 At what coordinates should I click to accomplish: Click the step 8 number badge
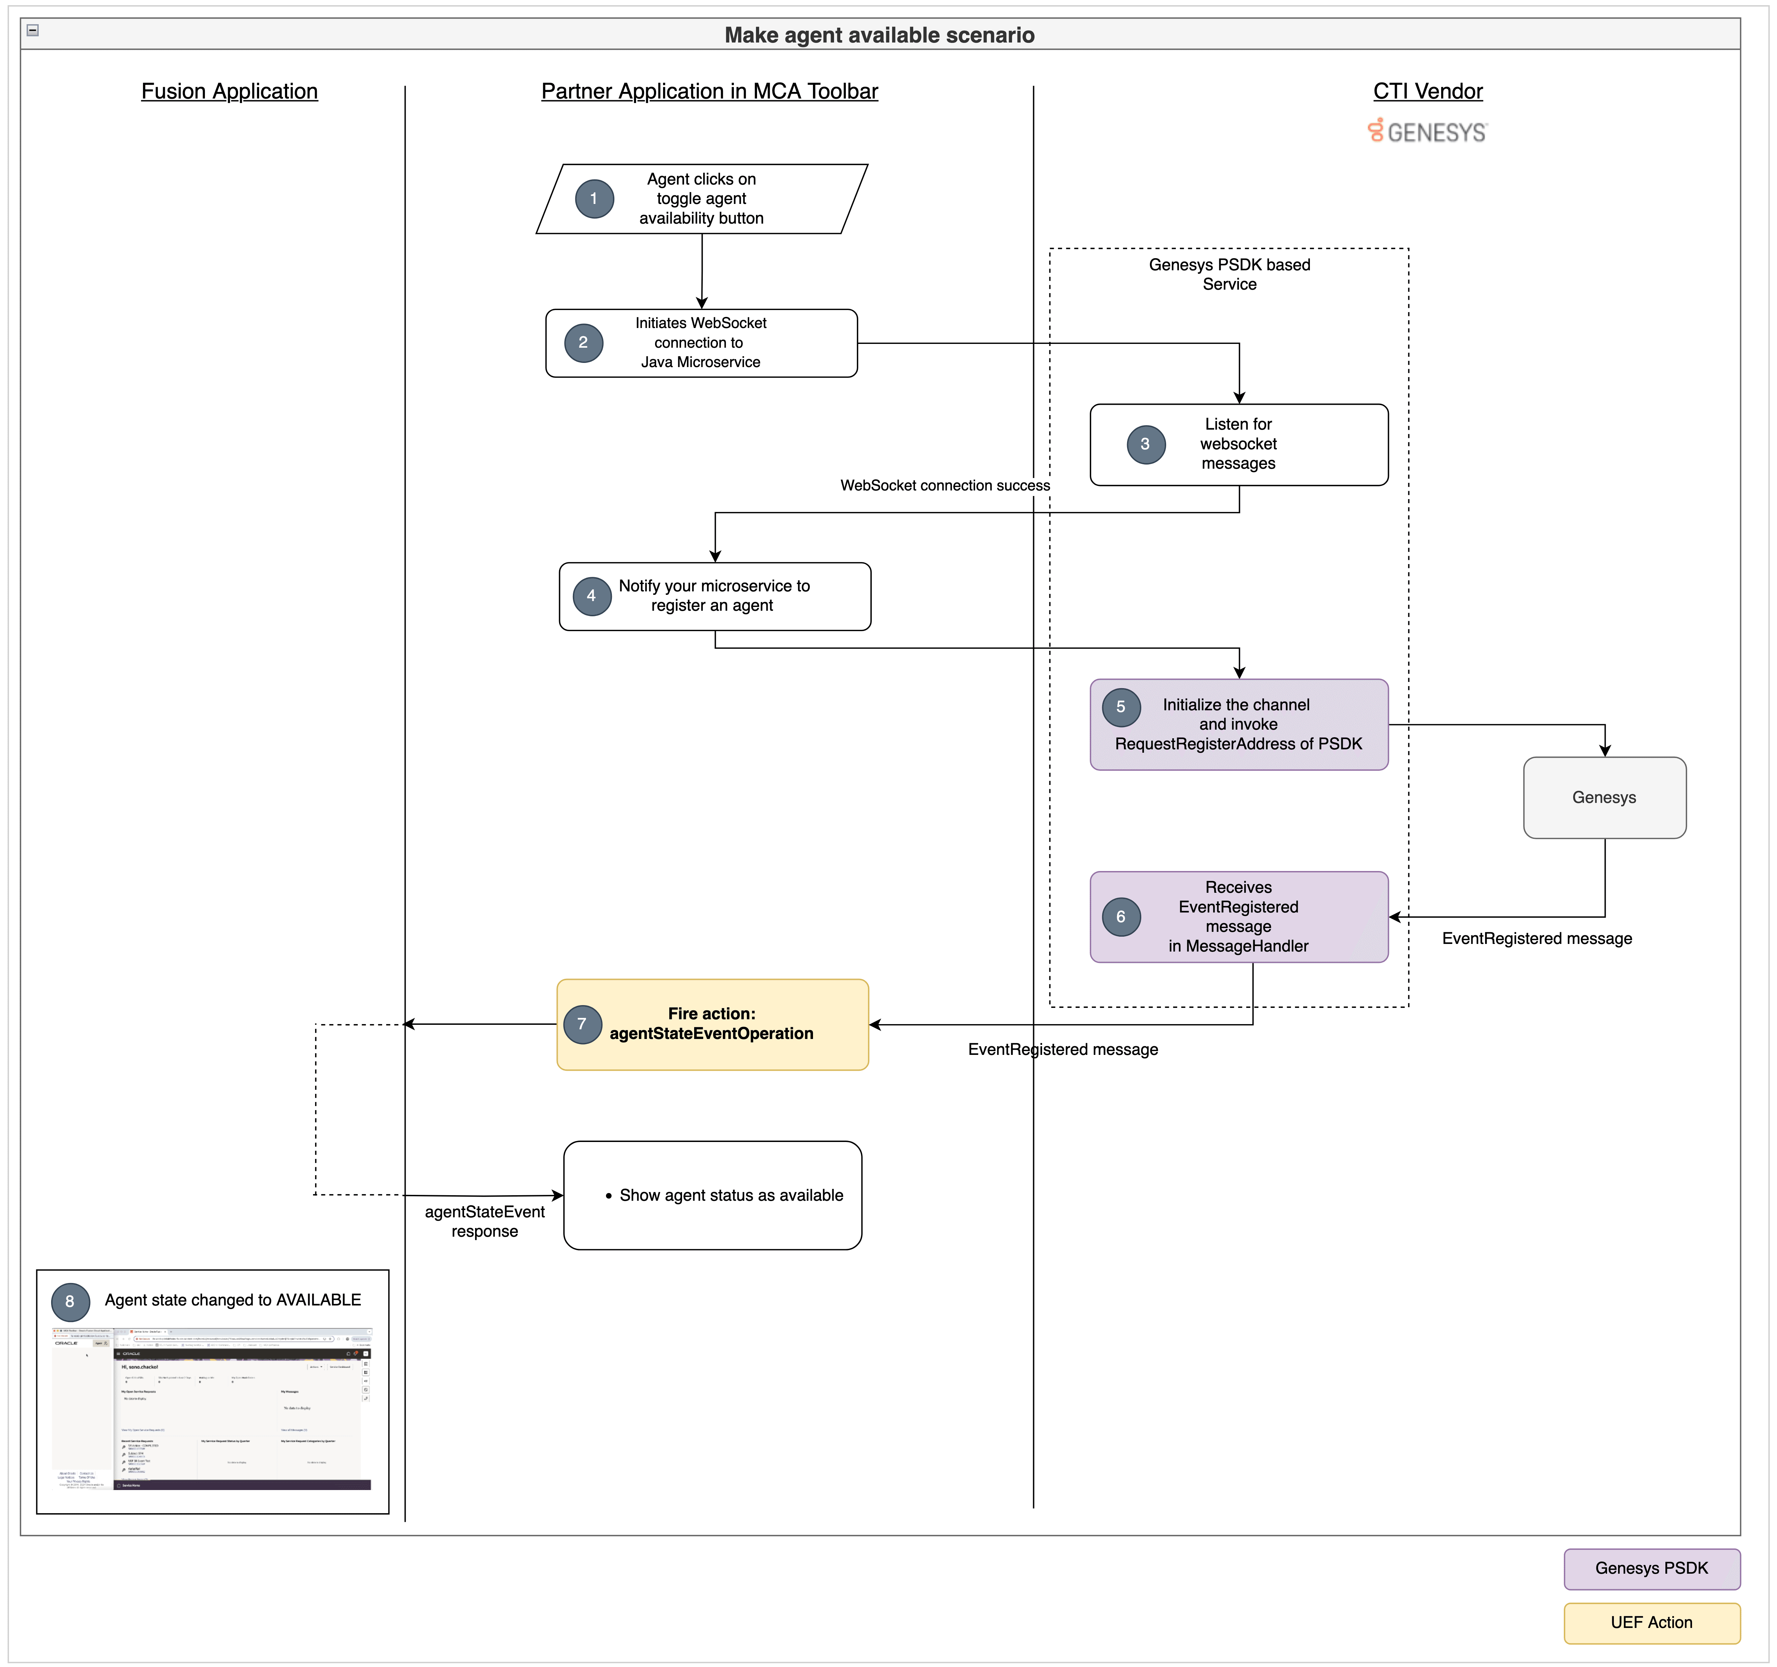click(x=70, y=1302)
